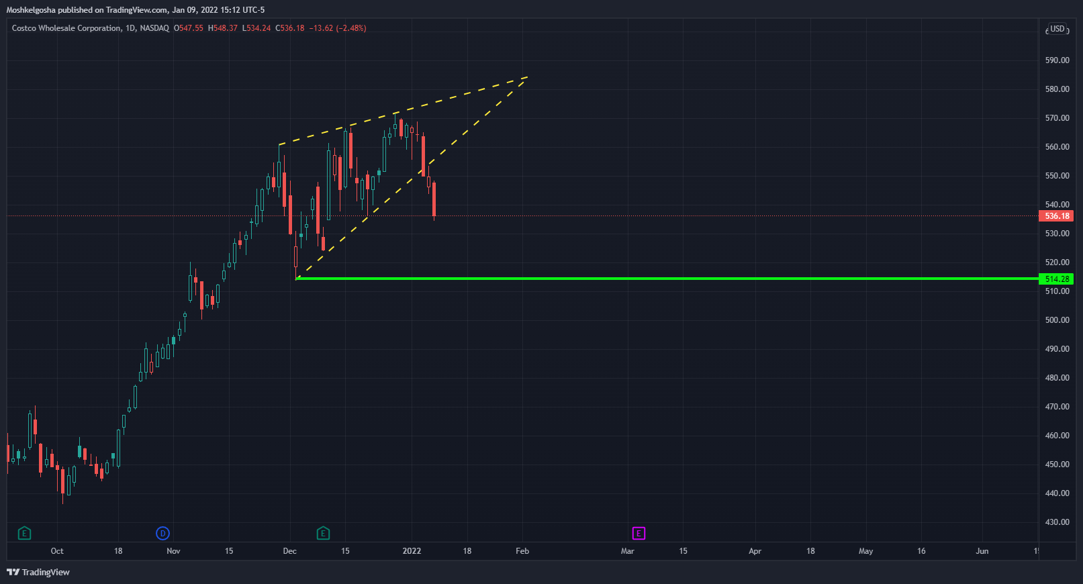This screenshot has width=1083, height=584.
Task: Click the 16 date label after May
Action: coord(921,551)
